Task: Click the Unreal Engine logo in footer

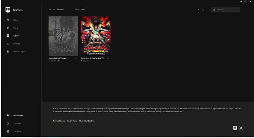Action: click(x=241, y=128)
